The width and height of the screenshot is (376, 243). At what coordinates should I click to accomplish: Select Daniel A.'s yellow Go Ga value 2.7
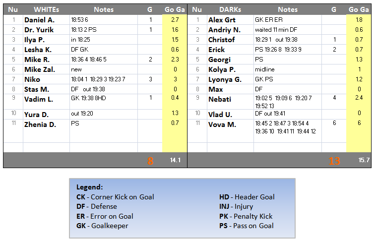[175, 20]
